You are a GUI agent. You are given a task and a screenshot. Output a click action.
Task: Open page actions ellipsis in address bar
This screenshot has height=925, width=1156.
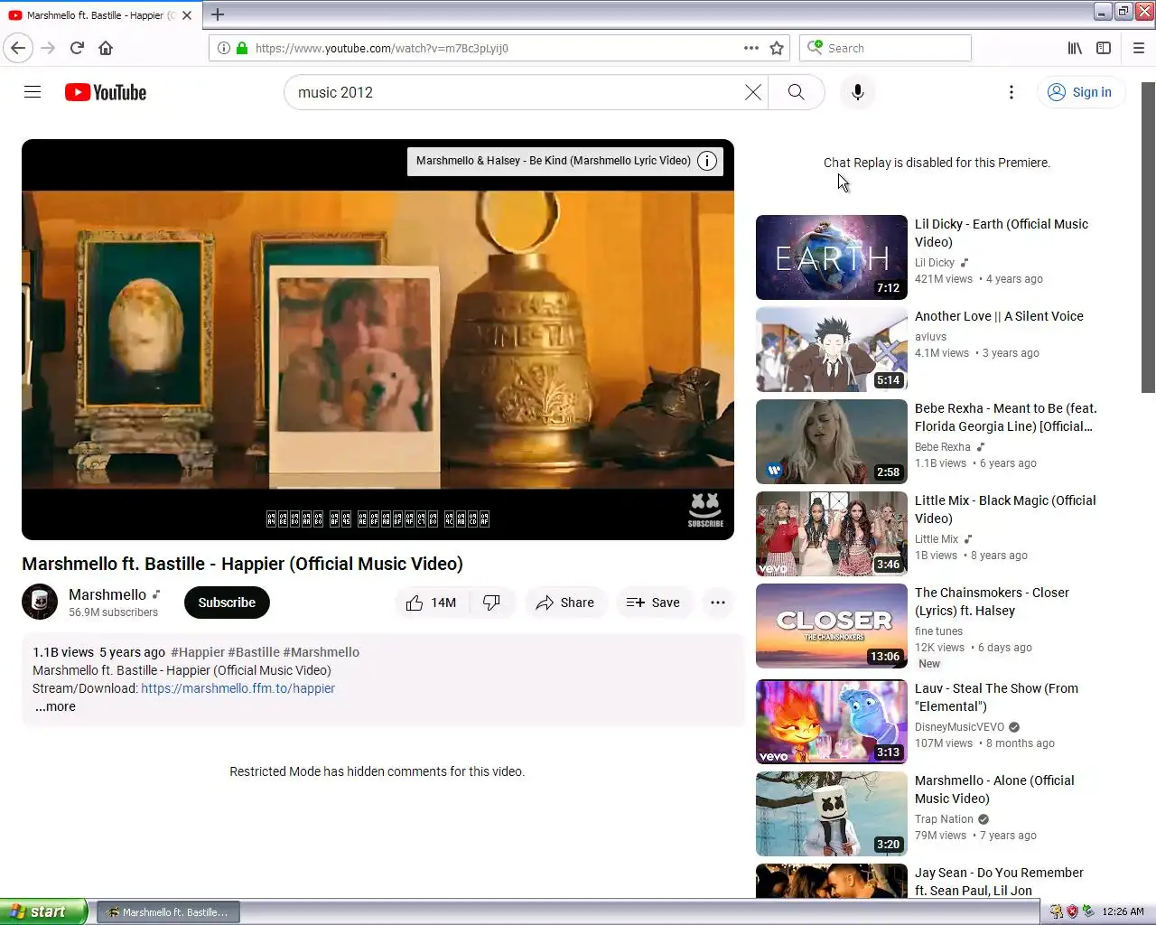pyautogui.click(x=751, y=48)
